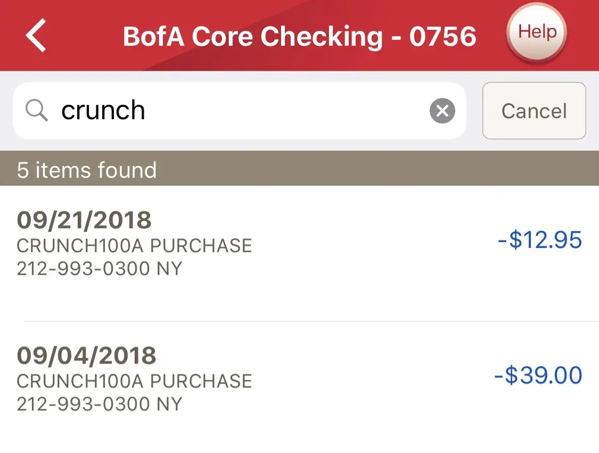The width and height of the screenshot is (599, 453).
Task: Tap CRUNCH100A PURCHASE under 09/04/2018
Action: pos(134,381)
